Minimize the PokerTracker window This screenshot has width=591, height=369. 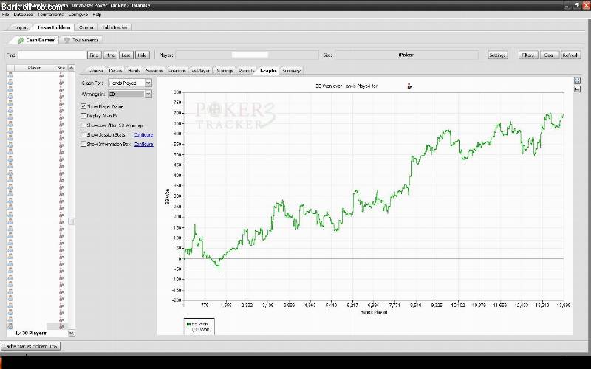tap(568, 6)
